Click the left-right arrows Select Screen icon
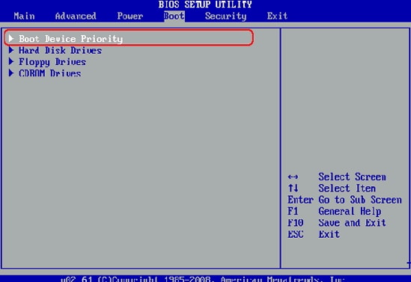The height and width of the screenshot is (282, 411). [293, 177]
